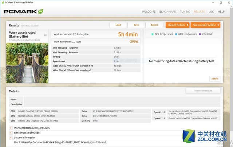Click the CPU Clock legend marker
Screen dimensions: 233x147
tap(200, 34)
